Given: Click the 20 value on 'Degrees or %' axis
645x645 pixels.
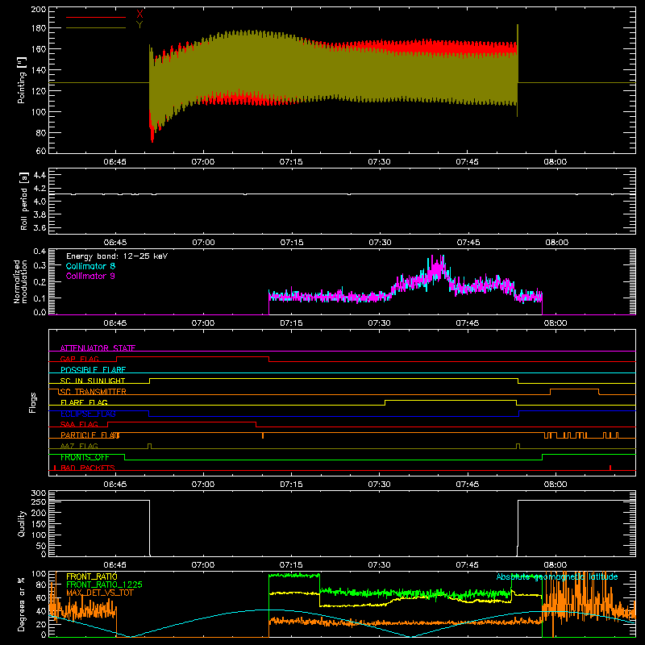Looking at the screenshot, I should pos(41,624).
